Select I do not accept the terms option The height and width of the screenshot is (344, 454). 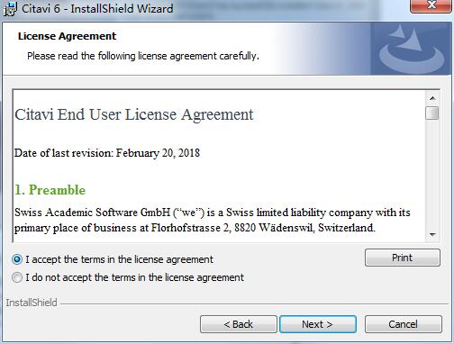pyautogui.click(x=17, y=277)
